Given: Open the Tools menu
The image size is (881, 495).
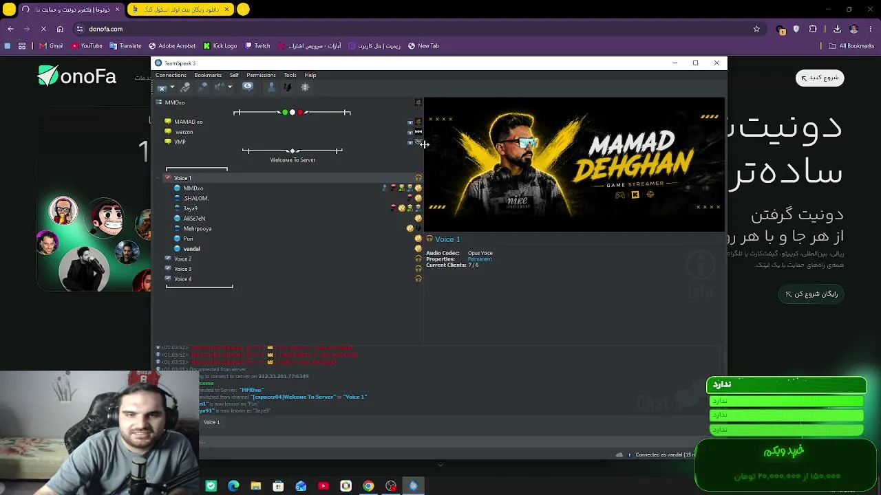Looking at the screenshot, I should coord(290,75).
